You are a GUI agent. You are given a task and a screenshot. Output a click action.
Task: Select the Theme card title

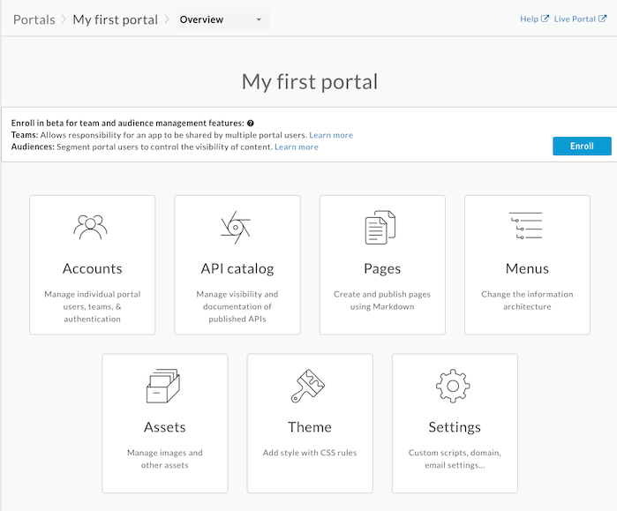pyautogui.click(x=309, y=427)
